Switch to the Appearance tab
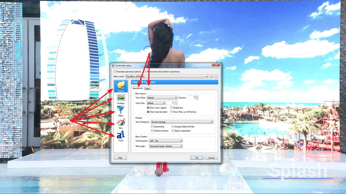 click(x=138, y=88)
